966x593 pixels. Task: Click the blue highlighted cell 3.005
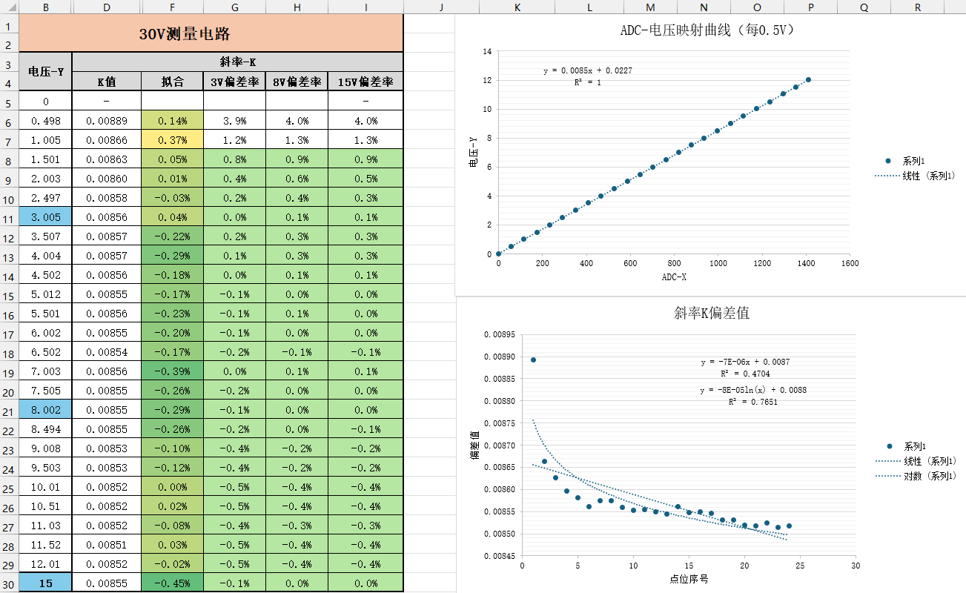45,217
